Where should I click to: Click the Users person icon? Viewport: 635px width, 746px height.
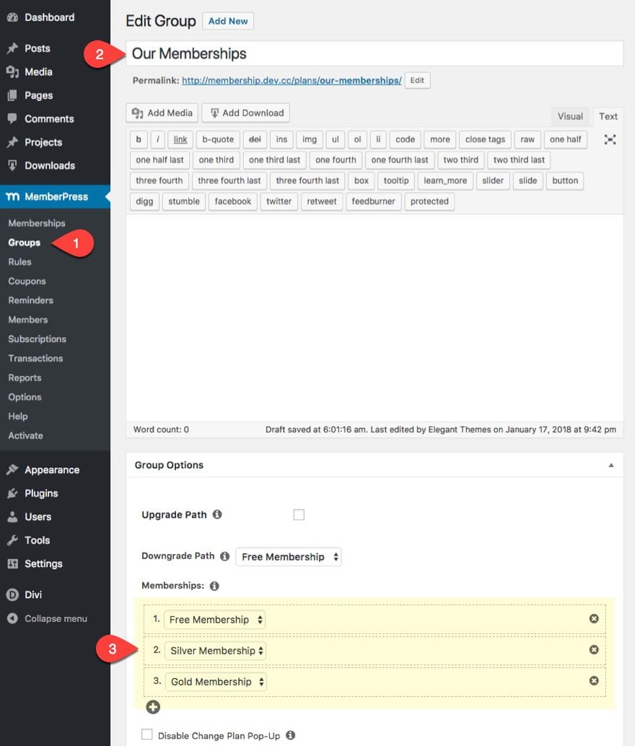[12, 517]
